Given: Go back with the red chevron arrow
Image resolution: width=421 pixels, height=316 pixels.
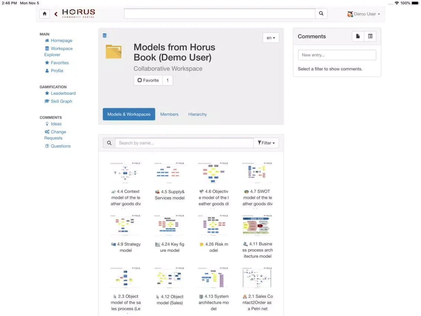Looking at the screenshot, I should (56, 14).
